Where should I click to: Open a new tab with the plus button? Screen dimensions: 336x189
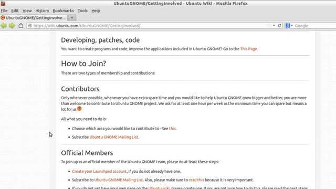tap(72, 18)
